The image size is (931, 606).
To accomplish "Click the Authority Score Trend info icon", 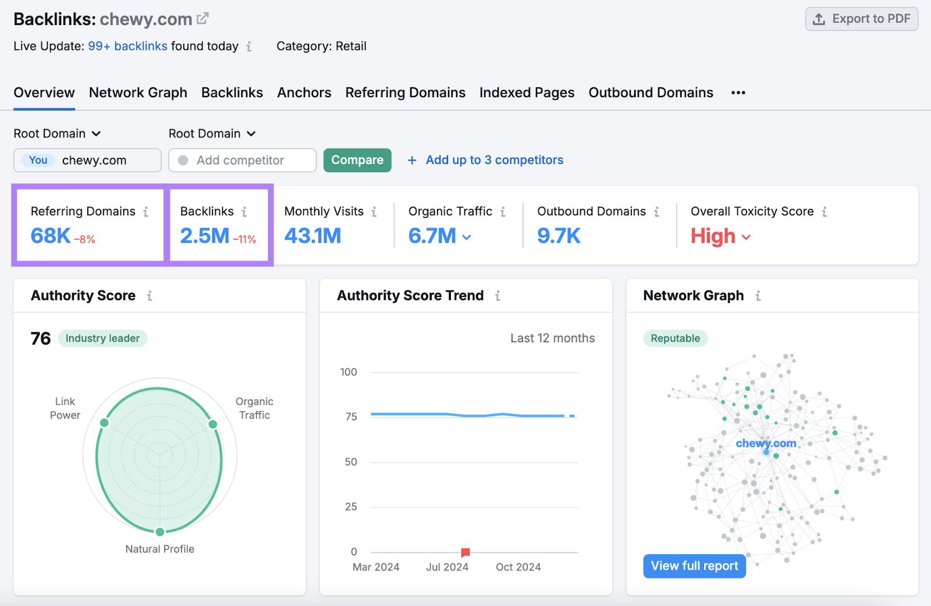I will click(x=498, y=295).
